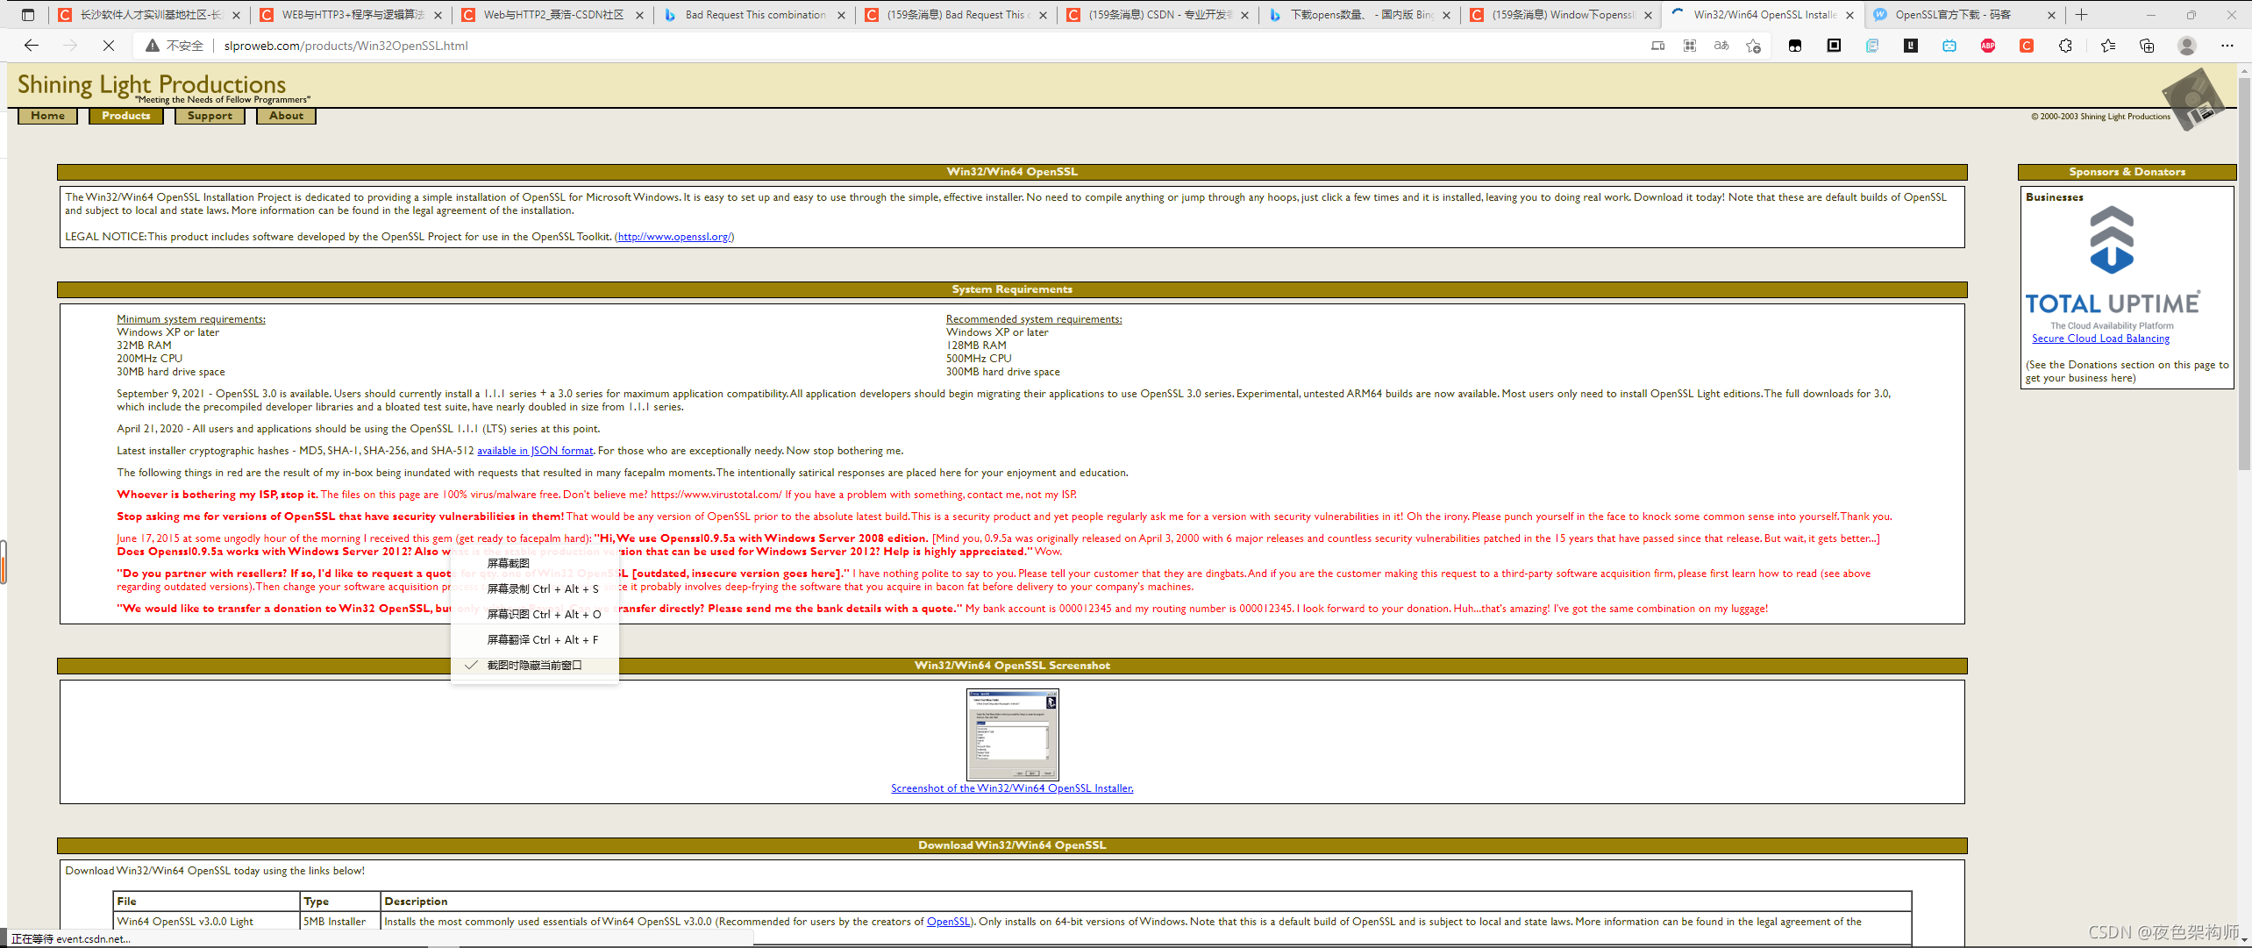Open the OpenSSL installer screenshot thumbnail

(x=1013, y=735)
